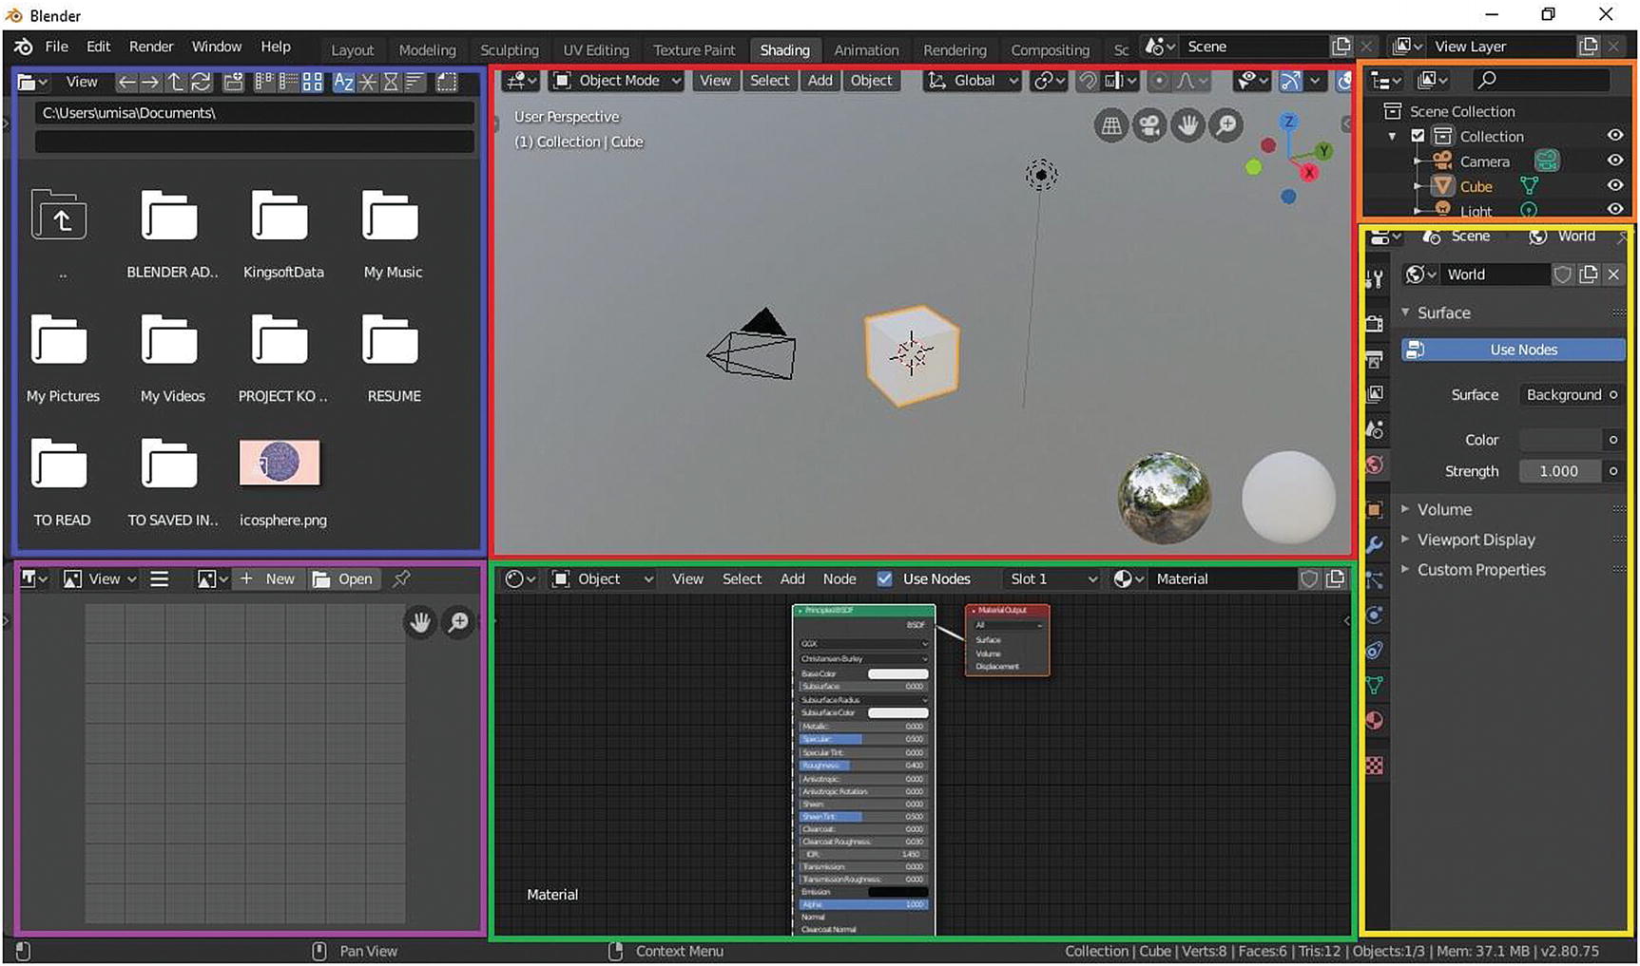This screenshot has width=1640, height=966.
Task: Open the Object Data green triangle tab
Action: click(1375, 685)
